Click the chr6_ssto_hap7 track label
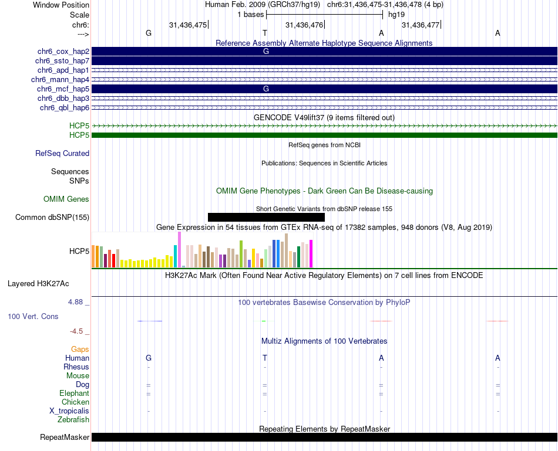 tap(62, 61)
